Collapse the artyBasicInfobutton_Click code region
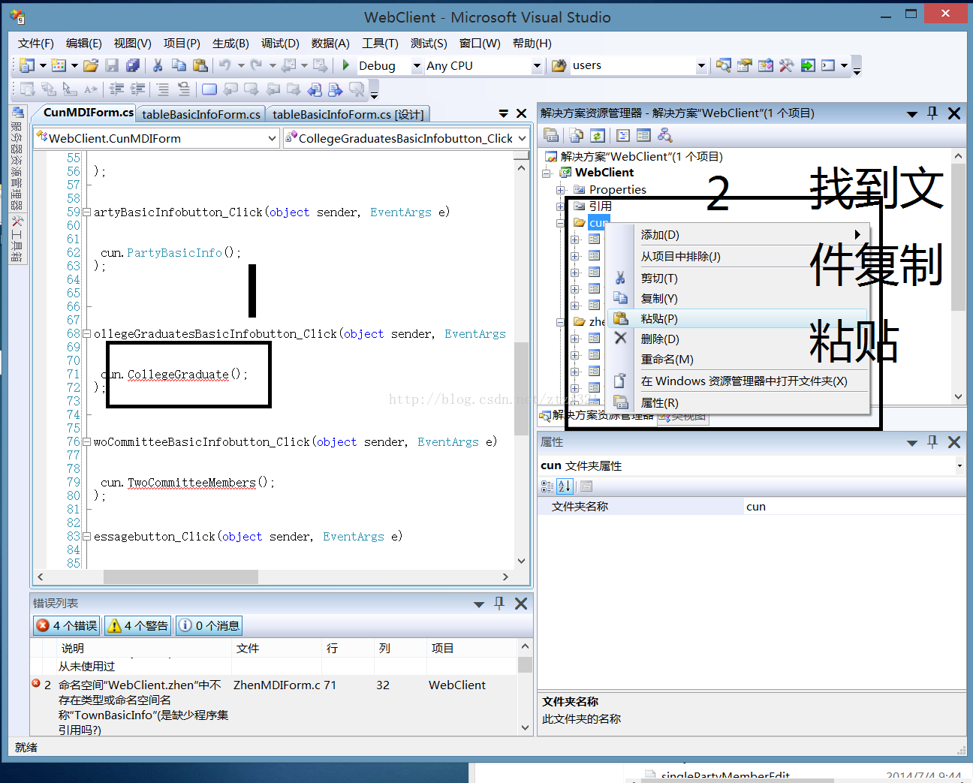The height and width of the screenshot is (783, 973). (87, 212)
